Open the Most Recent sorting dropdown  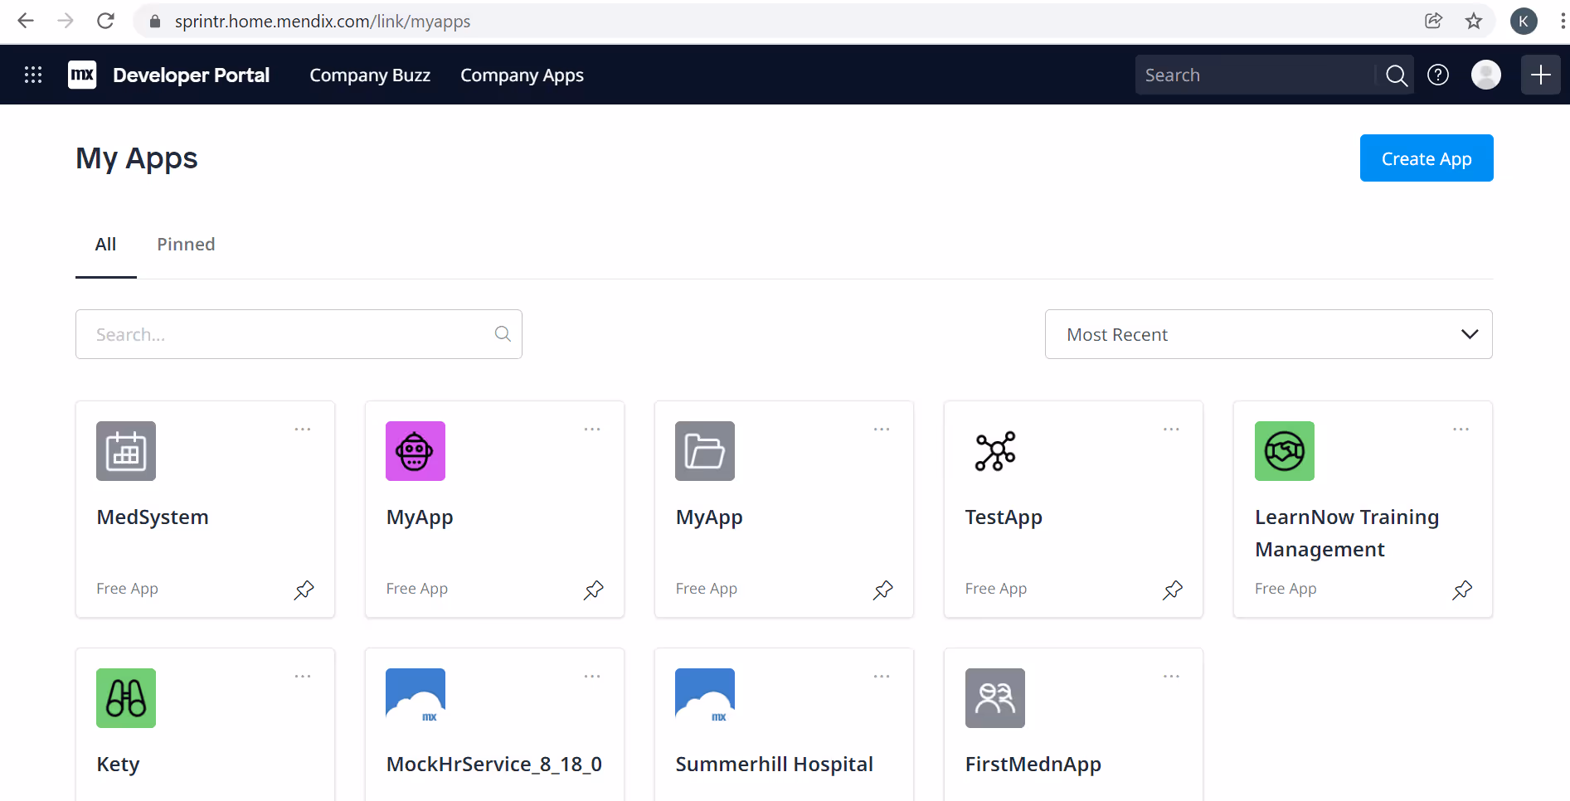pyautogui.click(x=1267, y=334)
